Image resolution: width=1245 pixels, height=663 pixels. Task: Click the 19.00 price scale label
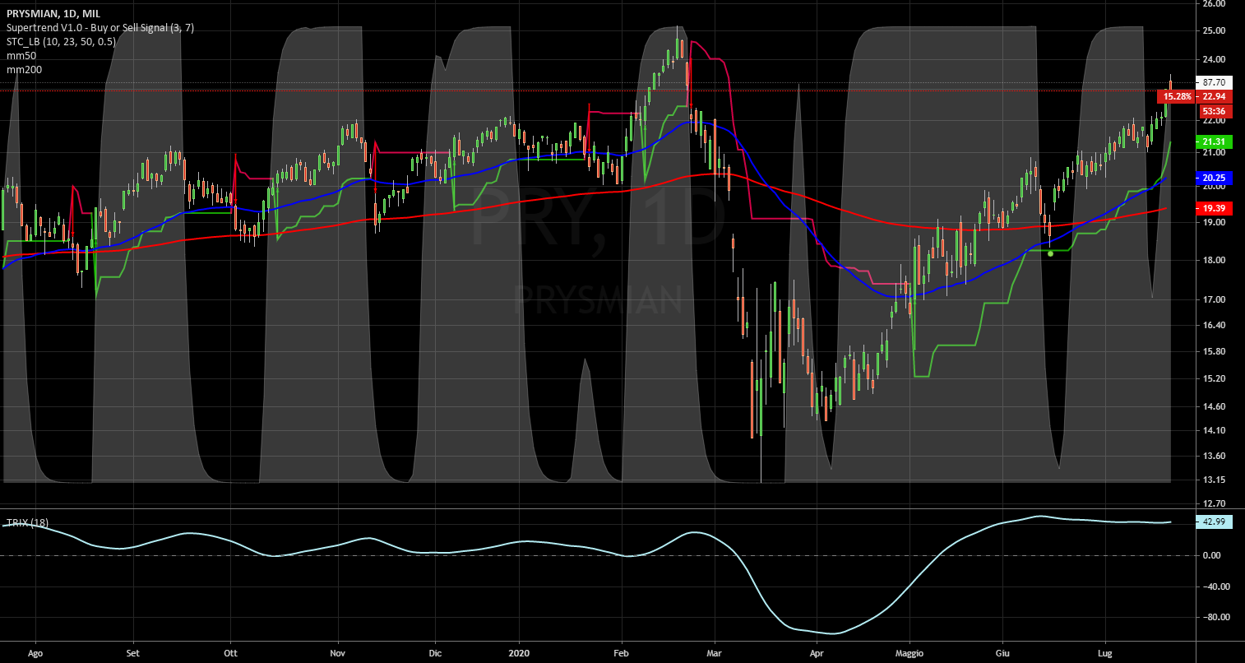[x=1214, y=223]
